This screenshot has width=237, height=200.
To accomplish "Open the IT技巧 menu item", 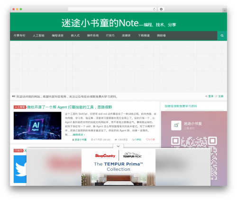I will (x=110, y=35).
